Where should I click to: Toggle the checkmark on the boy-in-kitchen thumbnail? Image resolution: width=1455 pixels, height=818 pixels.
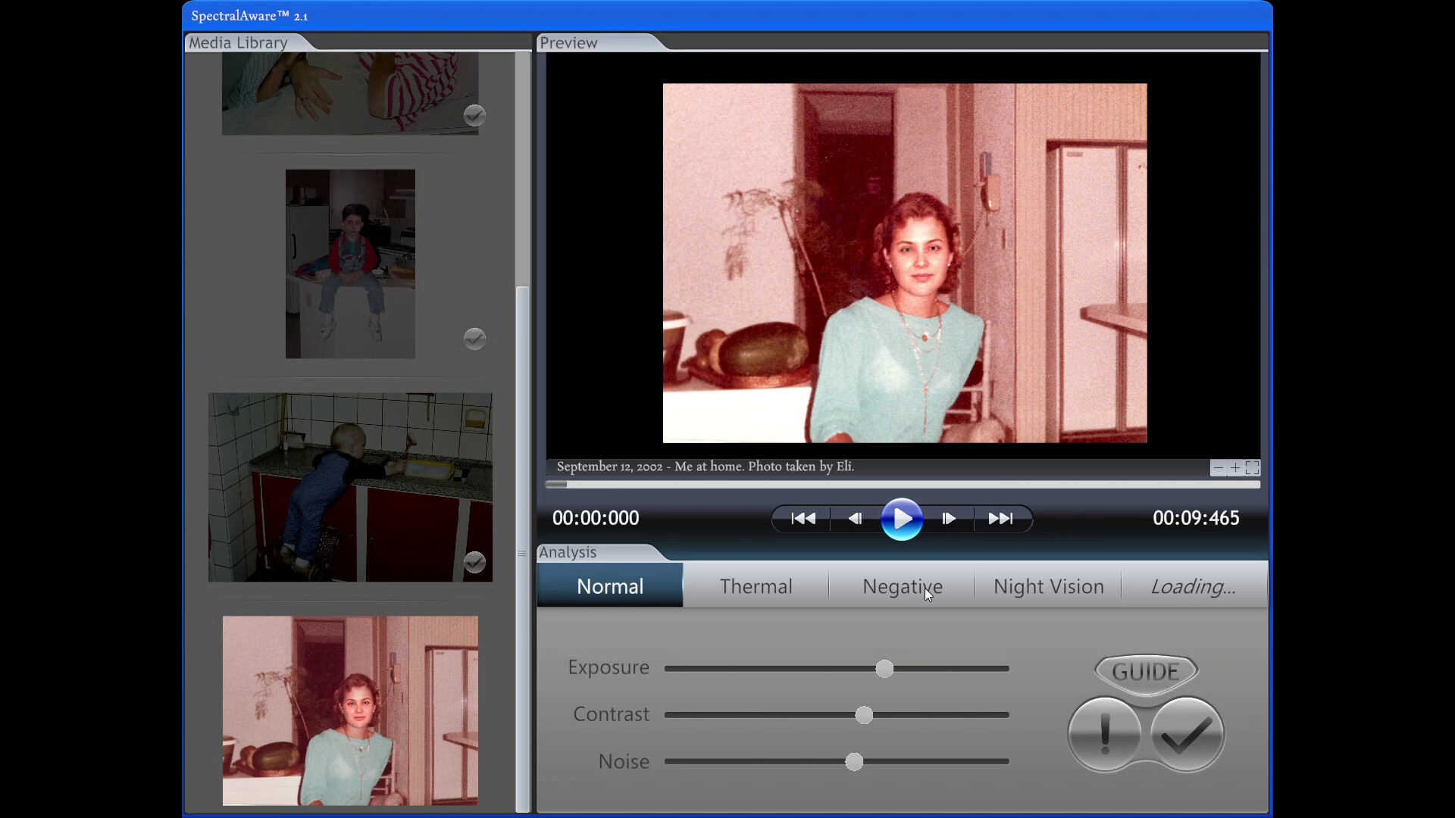pyautogui.click(x=474, y=339)
